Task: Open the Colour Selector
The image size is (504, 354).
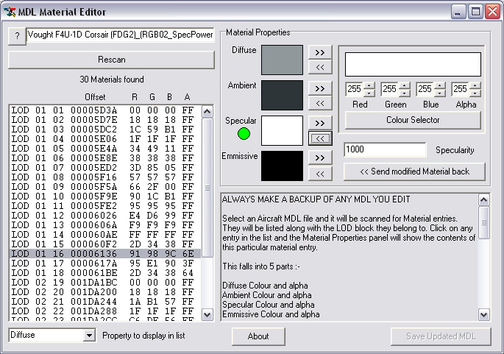Action: pyautogui.click(x=412, y=120)
